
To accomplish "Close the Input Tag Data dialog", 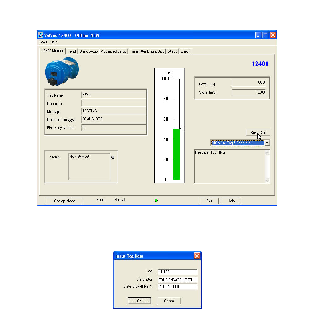I will 197,256.
